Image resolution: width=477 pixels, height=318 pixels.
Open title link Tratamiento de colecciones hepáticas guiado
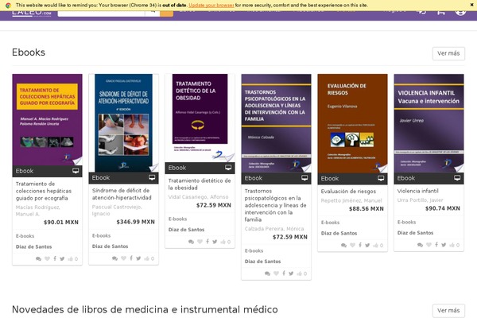pyautogui.click(x=44, y=191)
